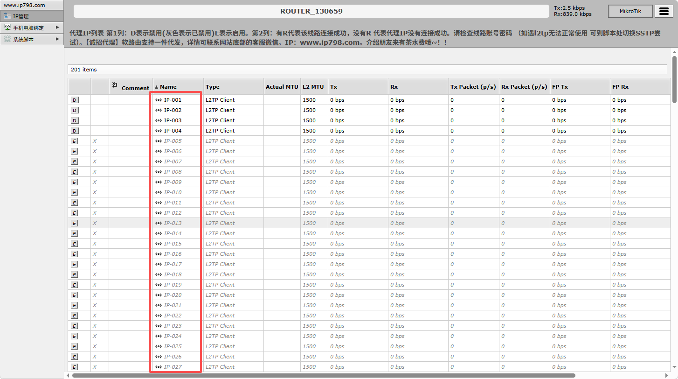Click the interface icon of IP-025

point(159,346)
